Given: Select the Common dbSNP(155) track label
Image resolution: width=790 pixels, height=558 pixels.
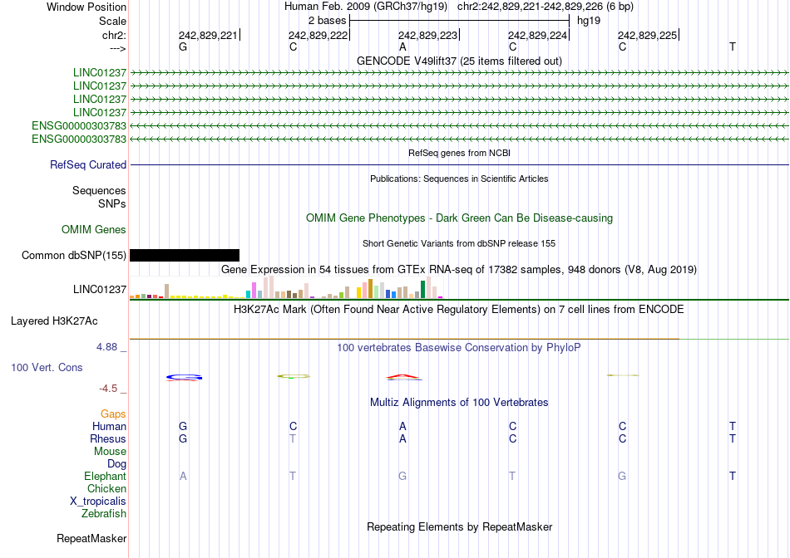Looking at the screenshot, I should (x=74, y=256).
